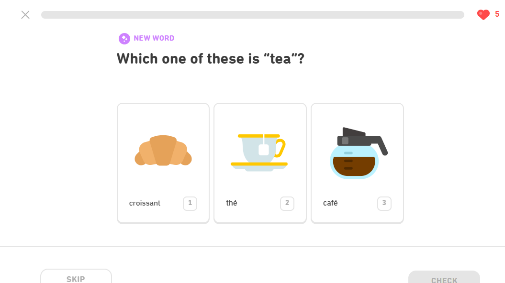This screenshot has height=283, width=505.
Task: Click the word label thé
Action: [232, 203]
